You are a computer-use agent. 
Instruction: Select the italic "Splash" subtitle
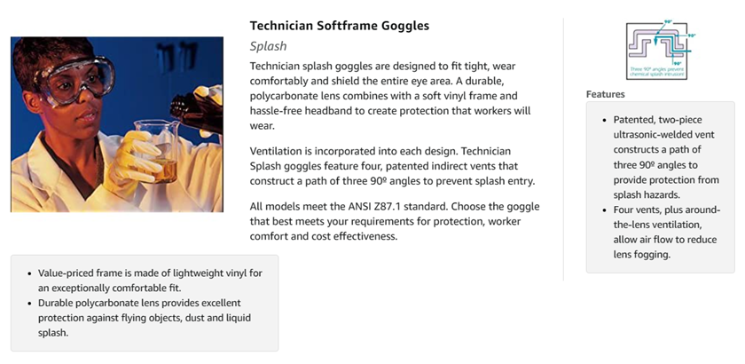268,46
